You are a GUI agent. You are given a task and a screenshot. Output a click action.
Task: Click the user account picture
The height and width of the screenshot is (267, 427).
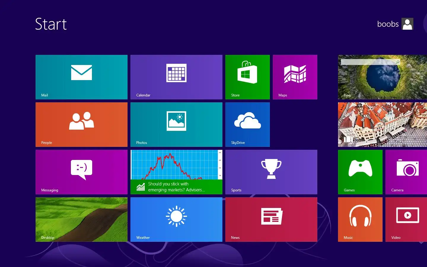(x=407, y=24)
